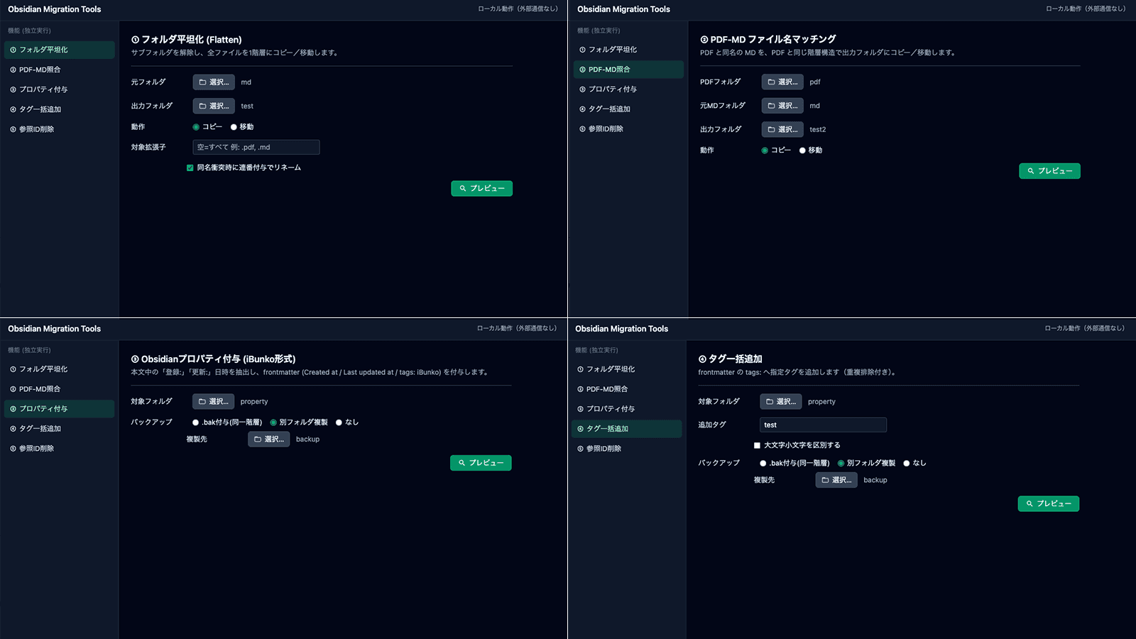1136x639 pixels.
Task: Click circle icon beside PDF-MD ファイル名マッチング heading
Action: 704,40
